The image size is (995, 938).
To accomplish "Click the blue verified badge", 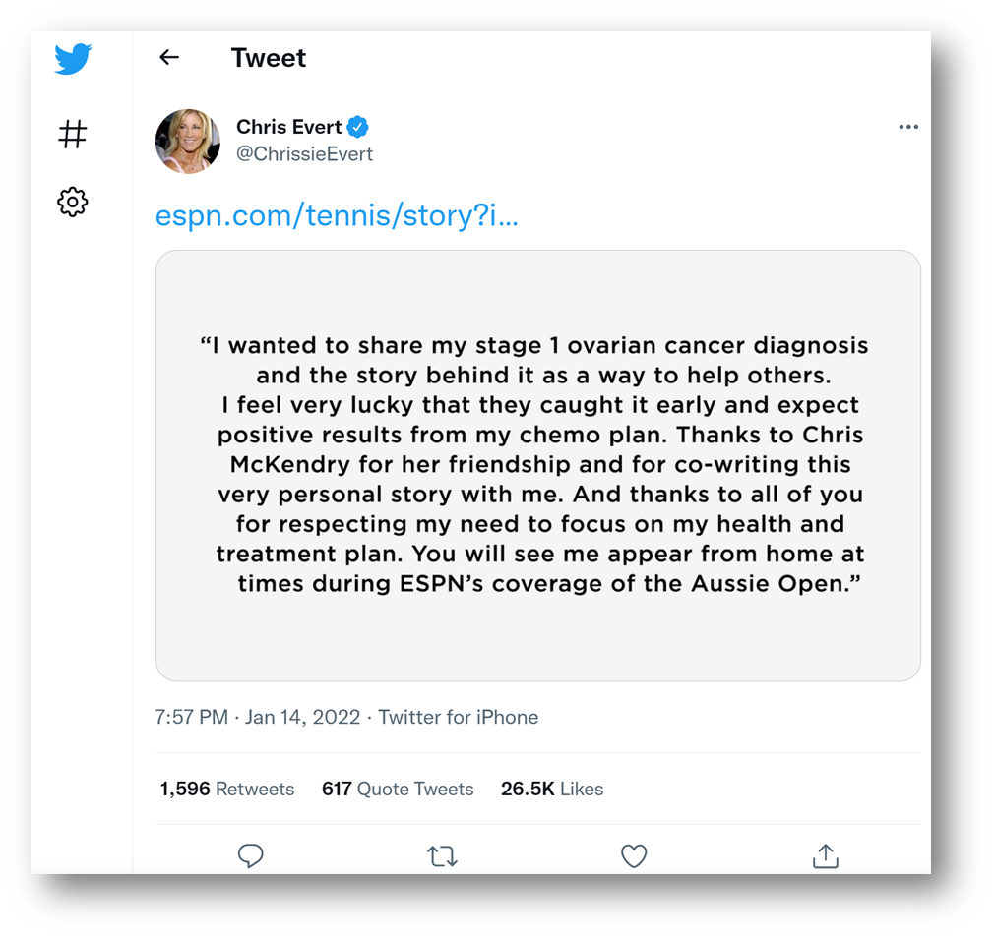I will (x=358, y=127).
